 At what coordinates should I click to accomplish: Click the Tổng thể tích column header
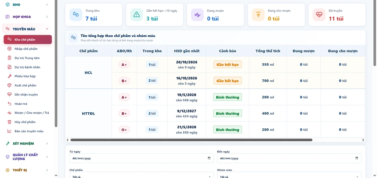pyautogui.click(x=268, y=51)
